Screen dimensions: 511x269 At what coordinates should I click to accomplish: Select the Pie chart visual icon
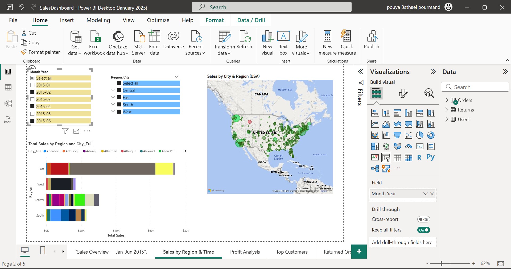click(x=420, y=135)
